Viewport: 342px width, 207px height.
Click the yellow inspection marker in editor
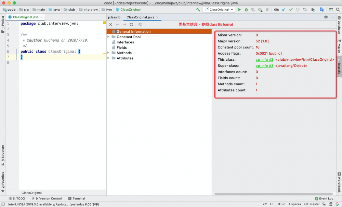click(104, 23)
